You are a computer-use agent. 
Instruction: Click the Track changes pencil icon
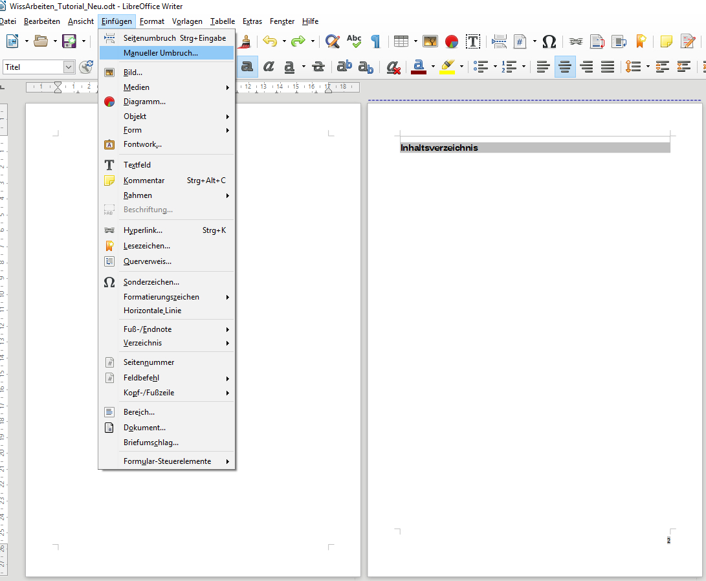688,41
